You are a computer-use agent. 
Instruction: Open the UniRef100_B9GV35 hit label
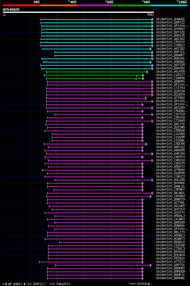(170, 35)
